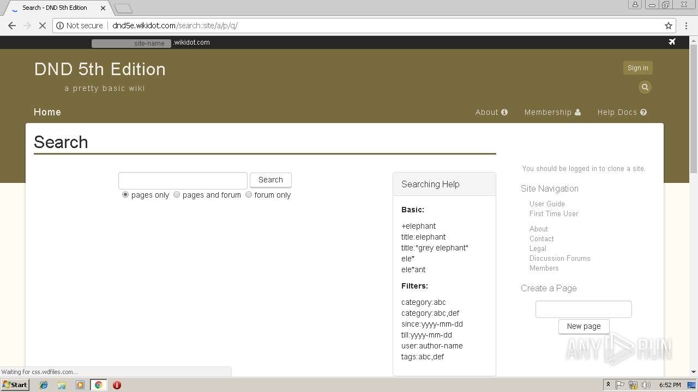Click the Sign in button
This screenshot has height=392, width=698.
[638, 68]
